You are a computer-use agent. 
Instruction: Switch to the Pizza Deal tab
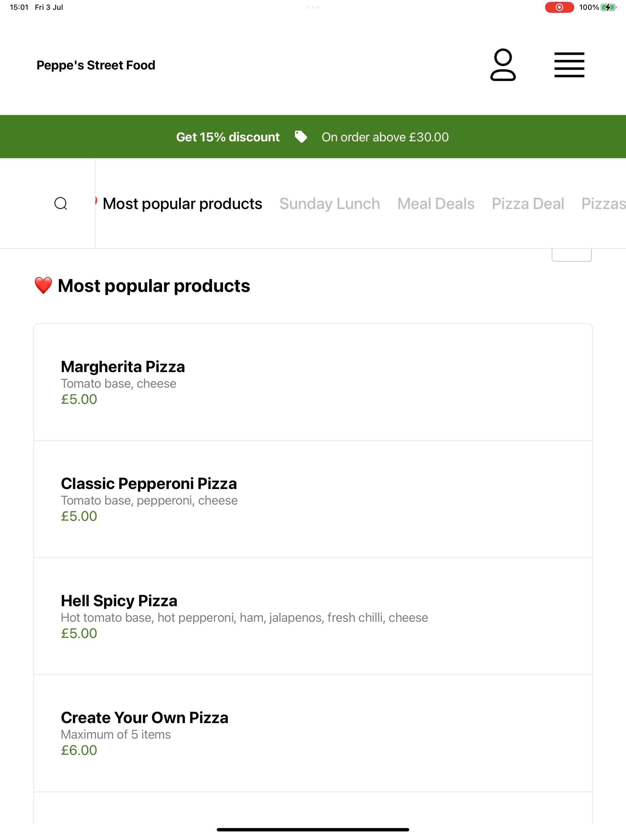tap(528, 204)
